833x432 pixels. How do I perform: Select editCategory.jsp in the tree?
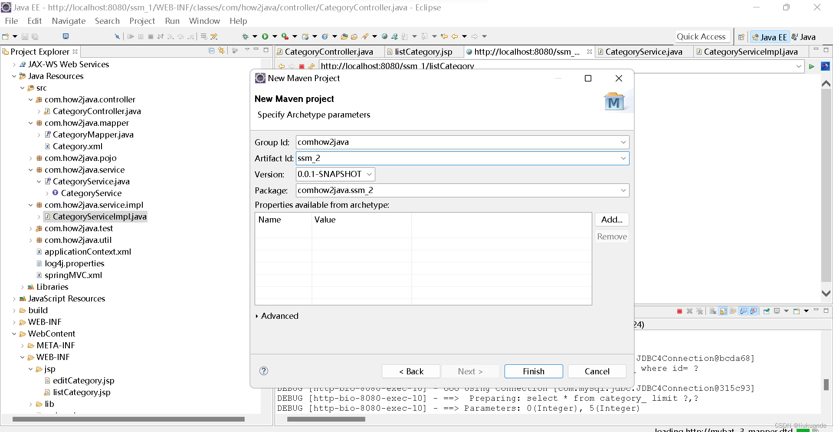[x=83, y=381]
